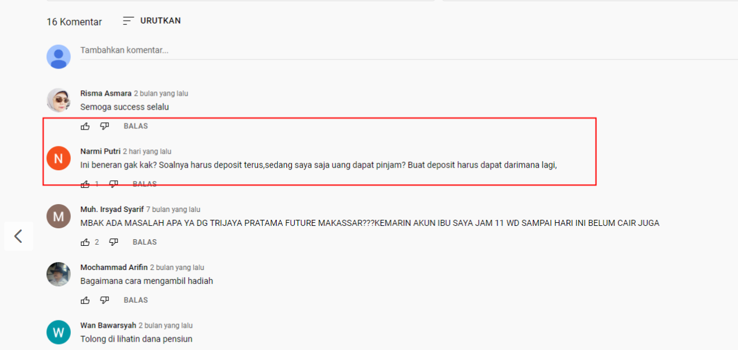Dislike Narmi Putri's comment
The height and width of the screenshot is (350, 738).
coord(114,184)
